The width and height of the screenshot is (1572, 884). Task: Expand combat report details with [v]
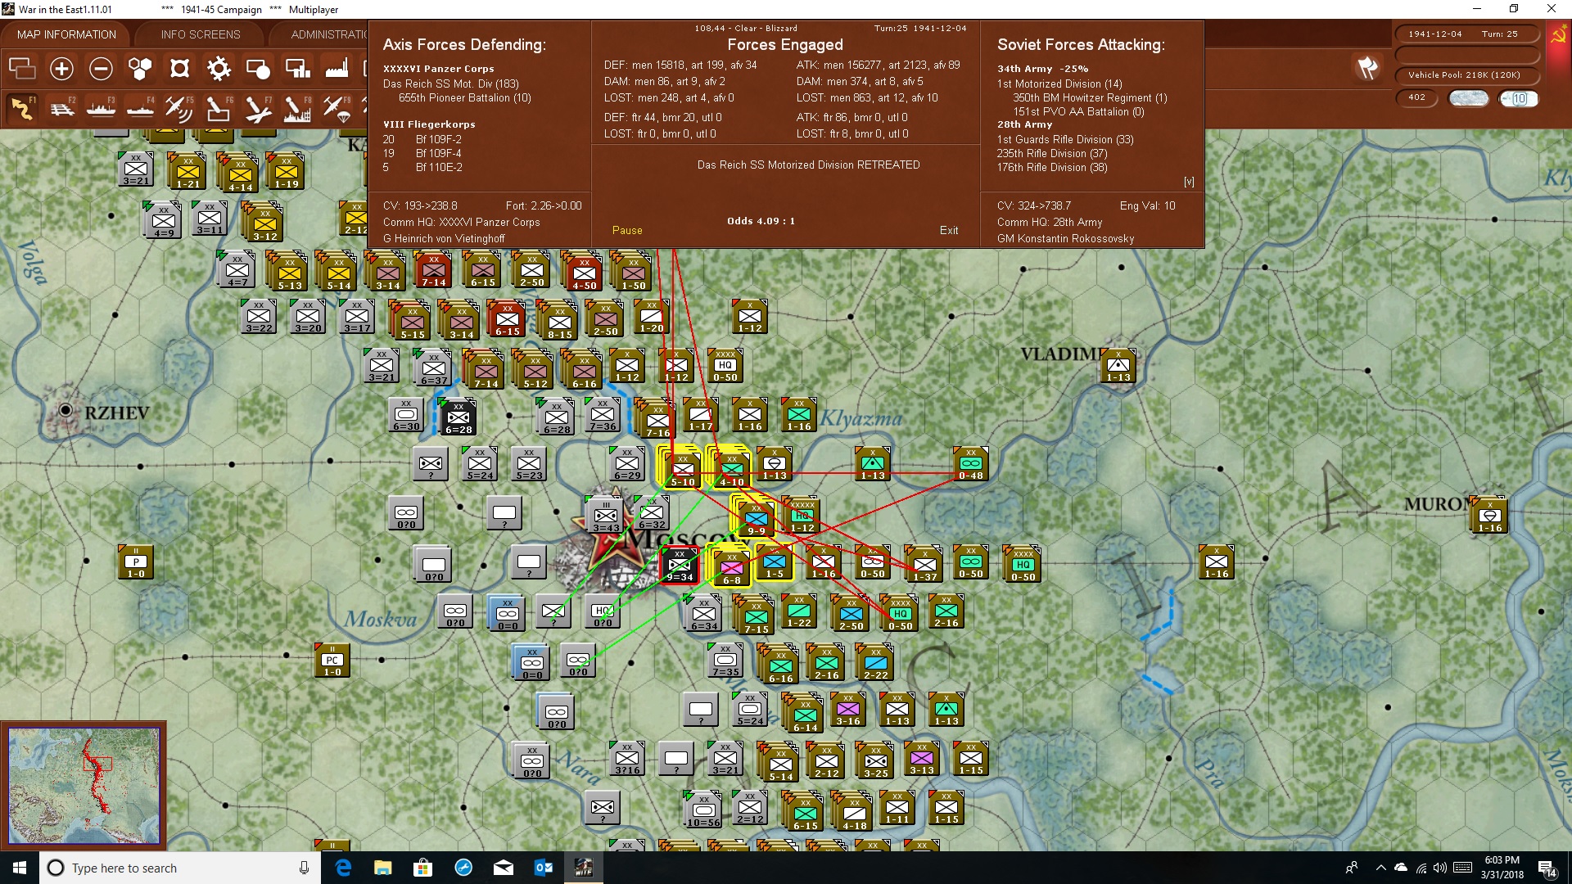[x=1189, y=182]
